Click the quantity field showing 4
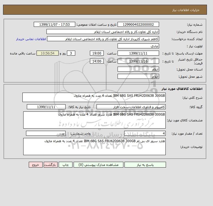 click(x=145, y=133)
